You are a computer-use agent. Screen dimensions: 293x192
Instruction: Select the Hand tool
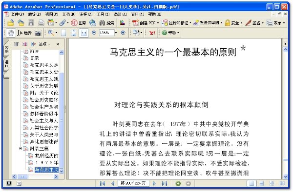[x=11, y=33]
